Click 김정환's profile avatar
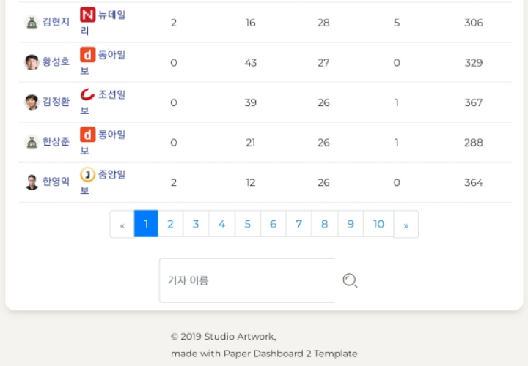Image resolution: width=528 pixels, height=366 pixels. (32, 102)
